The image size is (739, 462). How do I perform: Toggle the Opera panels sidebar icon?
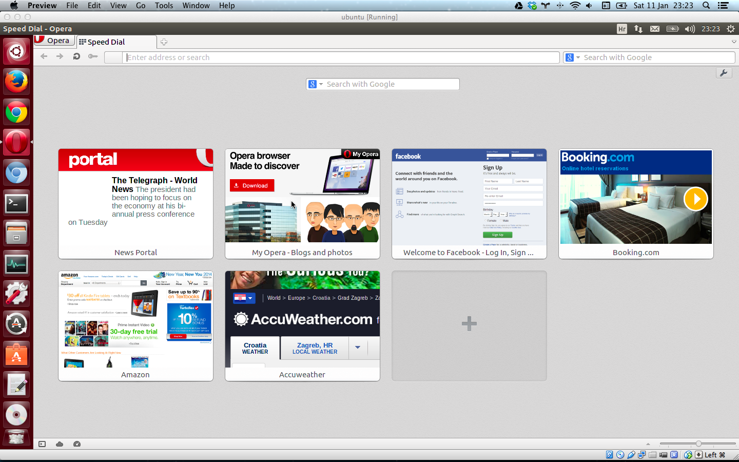[x=42, y=444]
